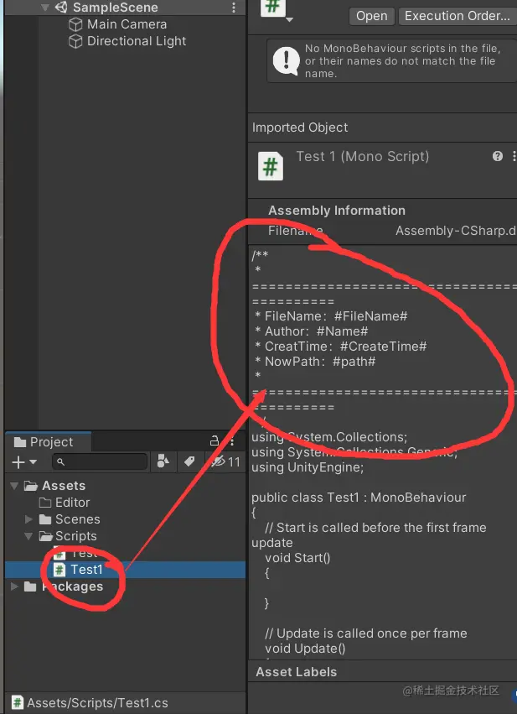Click the Unity scene icon beside SampleScene
This screenshot has height=714, width=517.
(x=61, y=8)
